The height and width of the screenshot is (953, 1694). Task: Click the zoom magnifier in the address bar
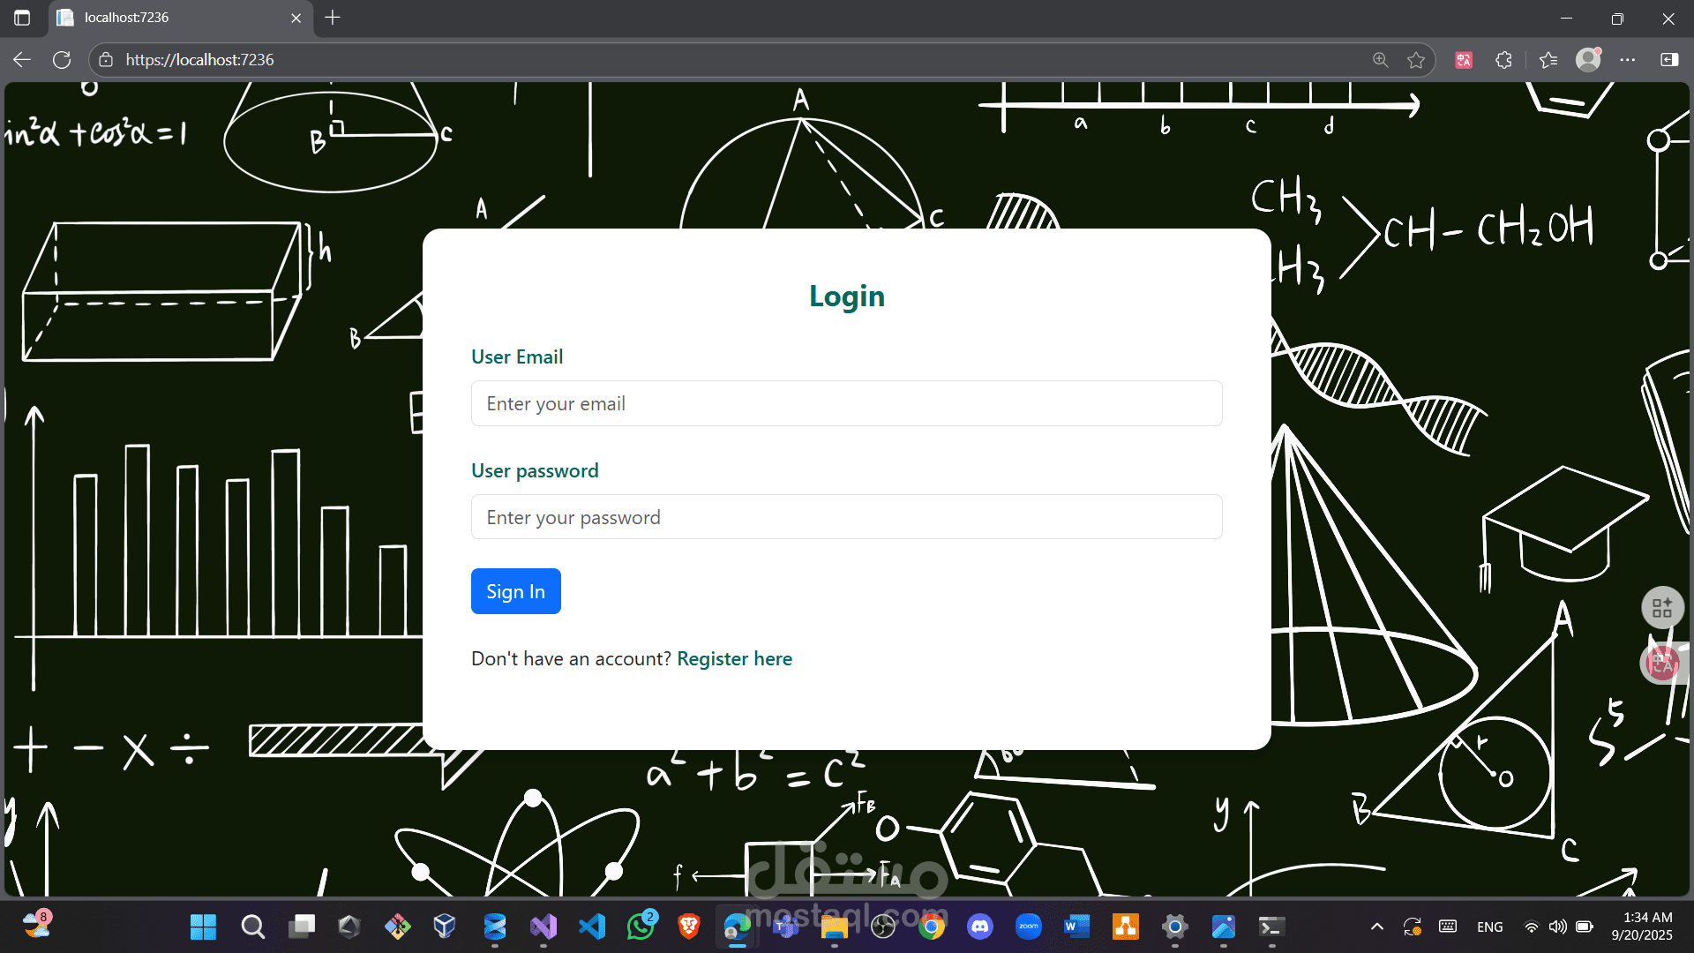coord(1380,59)
